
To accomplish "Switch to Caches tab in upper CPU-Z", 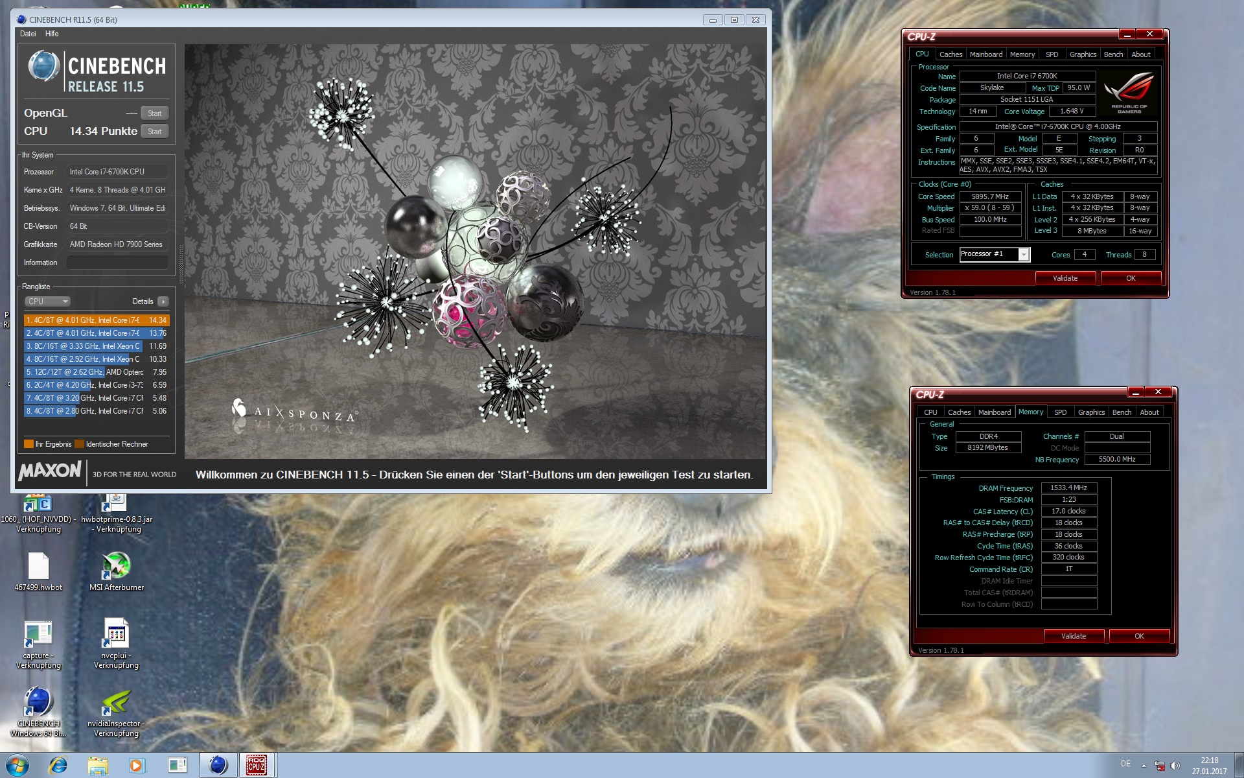I will [x=950, y=54].
